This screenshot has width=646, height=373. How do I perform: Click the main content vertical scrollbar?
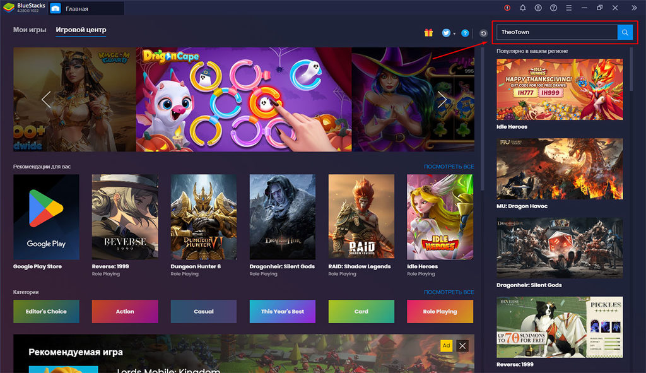481,119
